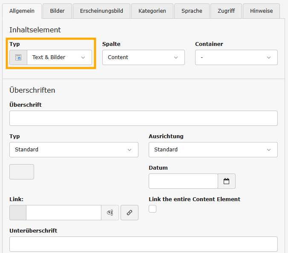Switch to the Bilder tab
Viewport: 288px width, 253px height.
pyautogui.click(x=57, y=11)
